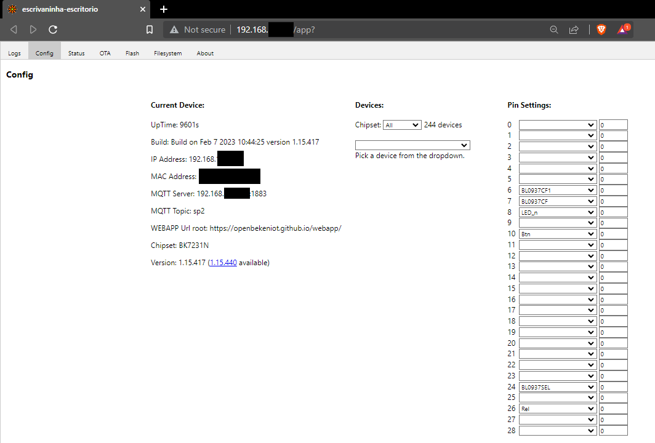Open pin 20 role dropdown
Image resolution: width=655 pixels, height=443 pixels.
coord(558,343)
